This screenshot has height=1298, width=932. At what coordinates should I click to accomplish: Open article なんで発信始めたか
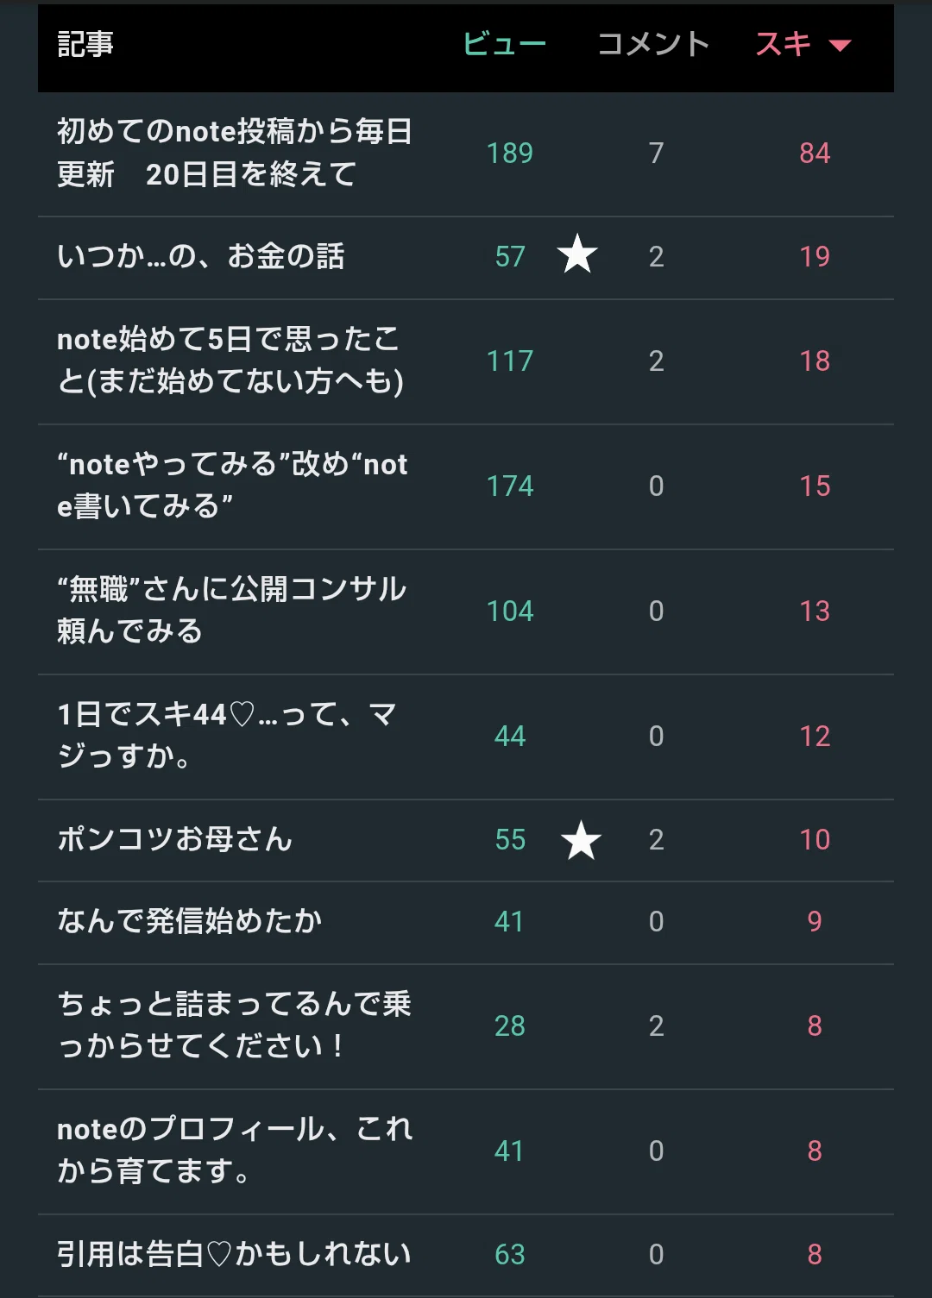pos(189,921)
